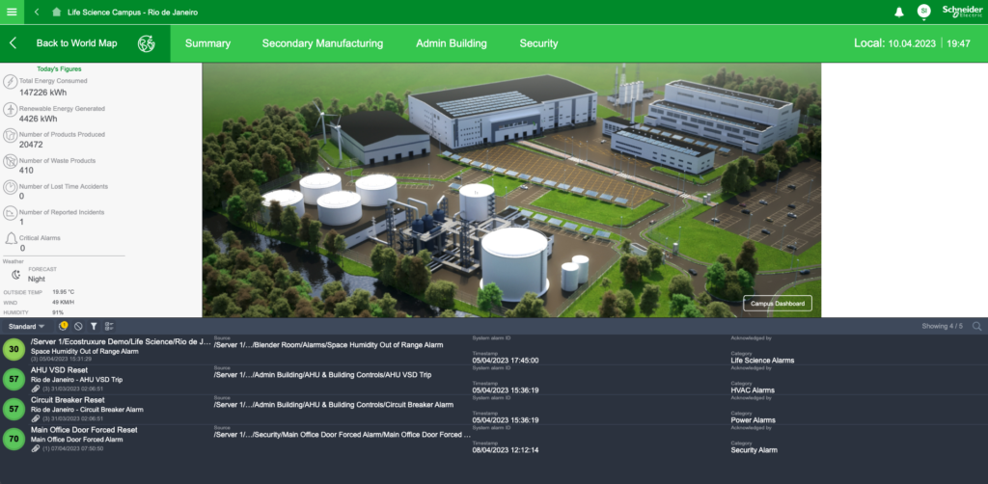The image size is (988, 484).
Task: Select the priority 30 alarm circle
Action: [x=14, y=350]
